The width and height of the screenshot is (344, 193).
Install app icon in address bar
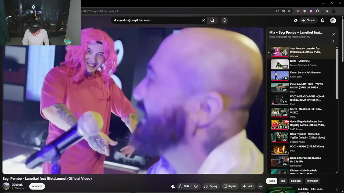click(x=278, y=11)
